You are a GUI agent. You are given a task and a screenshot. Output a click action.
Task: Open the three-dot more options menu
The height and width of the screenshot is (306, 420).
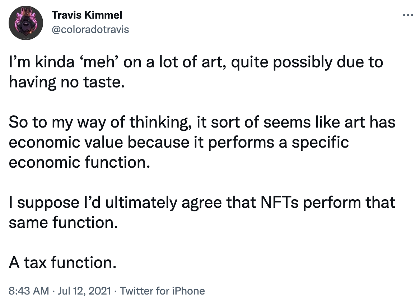pos(408,15)
